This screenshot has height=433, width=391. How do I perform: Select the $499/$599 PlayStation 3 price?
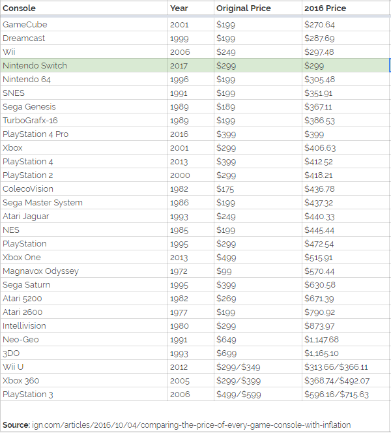(x=257, y=394)
